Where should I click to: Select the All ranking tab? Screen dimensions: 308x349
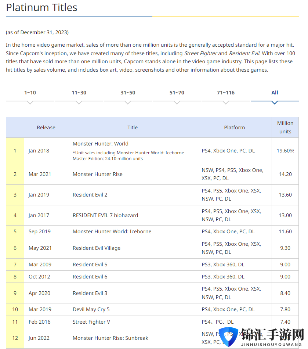[275, 93]
